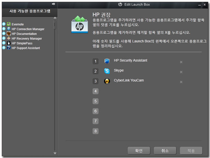Click the HP SimplePass fingerprint icon
The width and height of the screenshot is (210, 158).
(x=9, y=43)
